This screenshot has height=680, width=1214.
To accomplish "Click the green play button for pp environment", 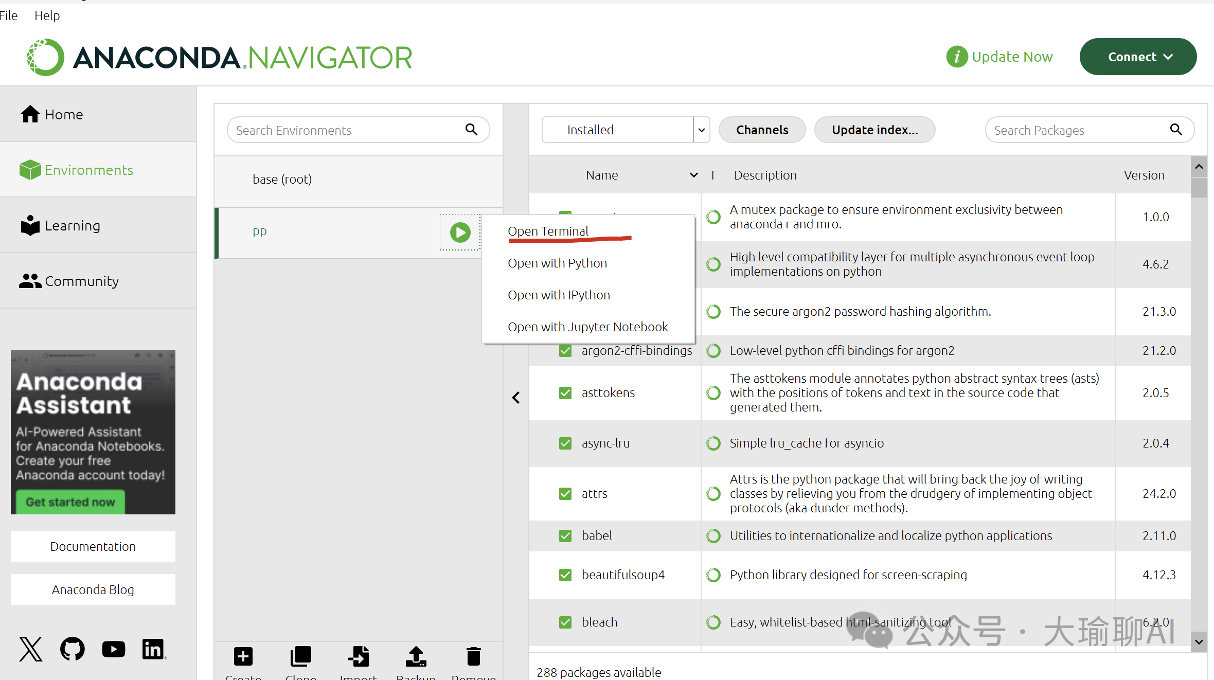I will coord(460,232).
